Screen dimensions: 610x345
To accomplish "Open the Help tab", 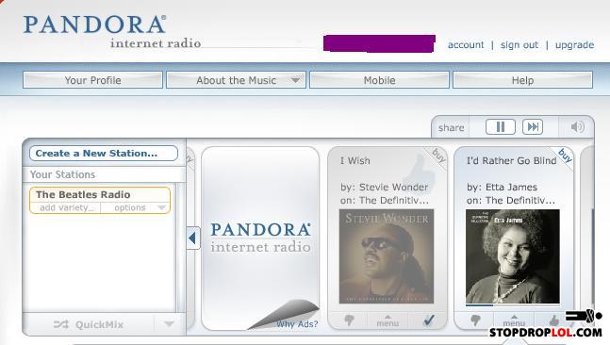I will tap(522, 80).
